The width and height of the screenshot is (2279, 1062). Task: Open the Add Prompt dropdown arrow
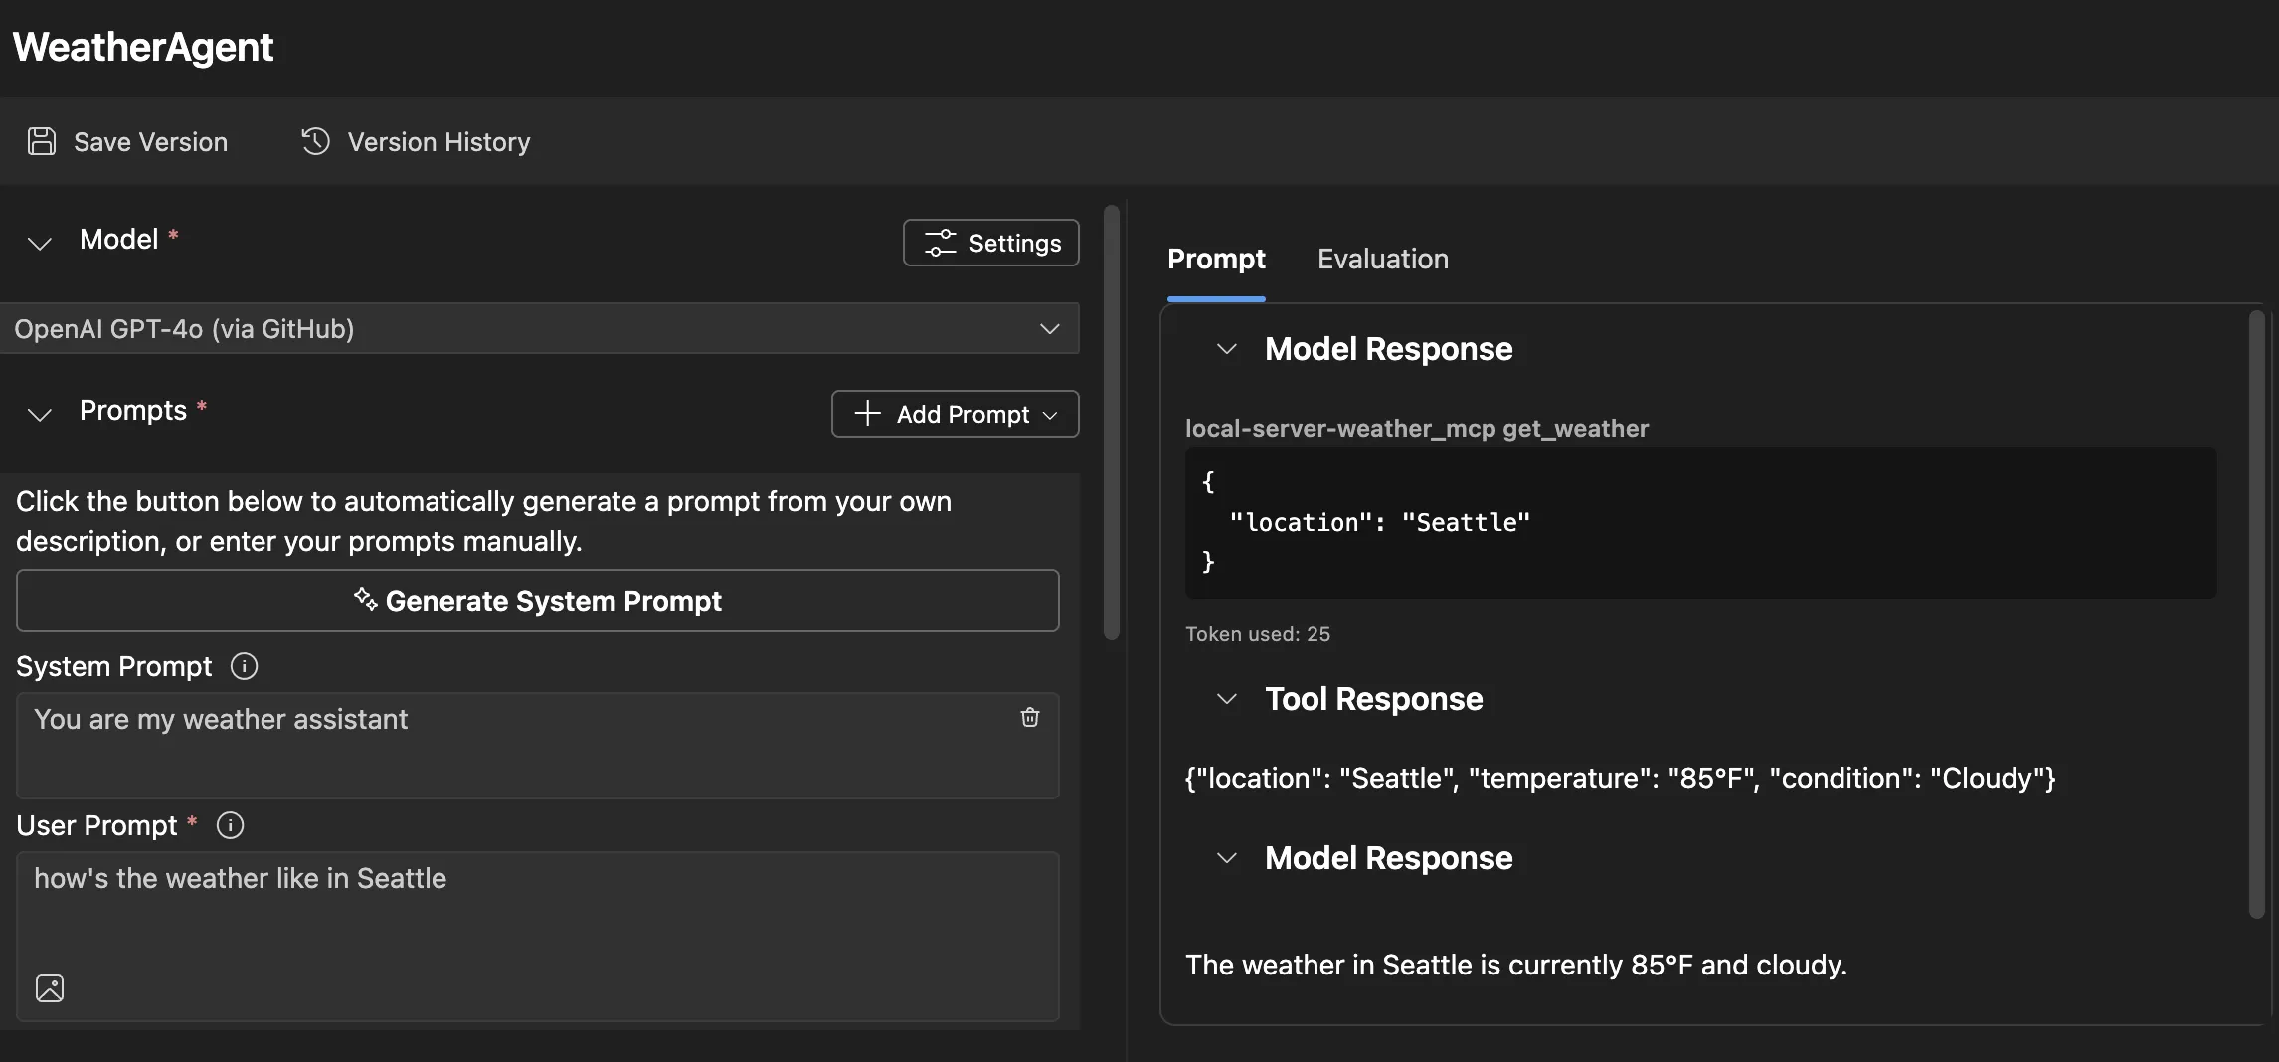pyautogui.click(x=1050, y=415)
